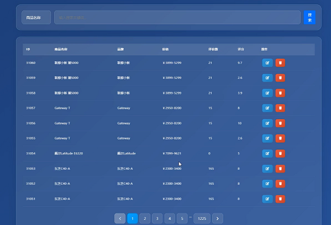Edit the product row with ID 31059
331x225 pixels.
(267, 78)
